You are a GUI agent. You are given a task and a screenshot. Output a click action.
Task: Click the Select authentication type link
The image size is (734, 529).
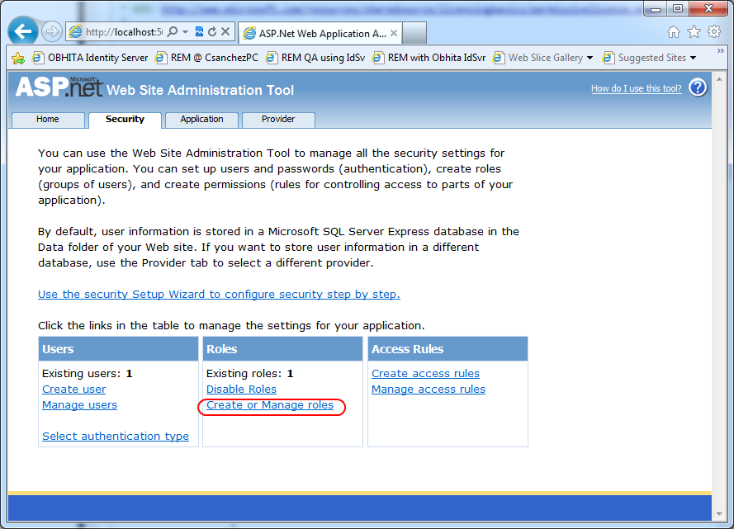[x=116, y=437]
